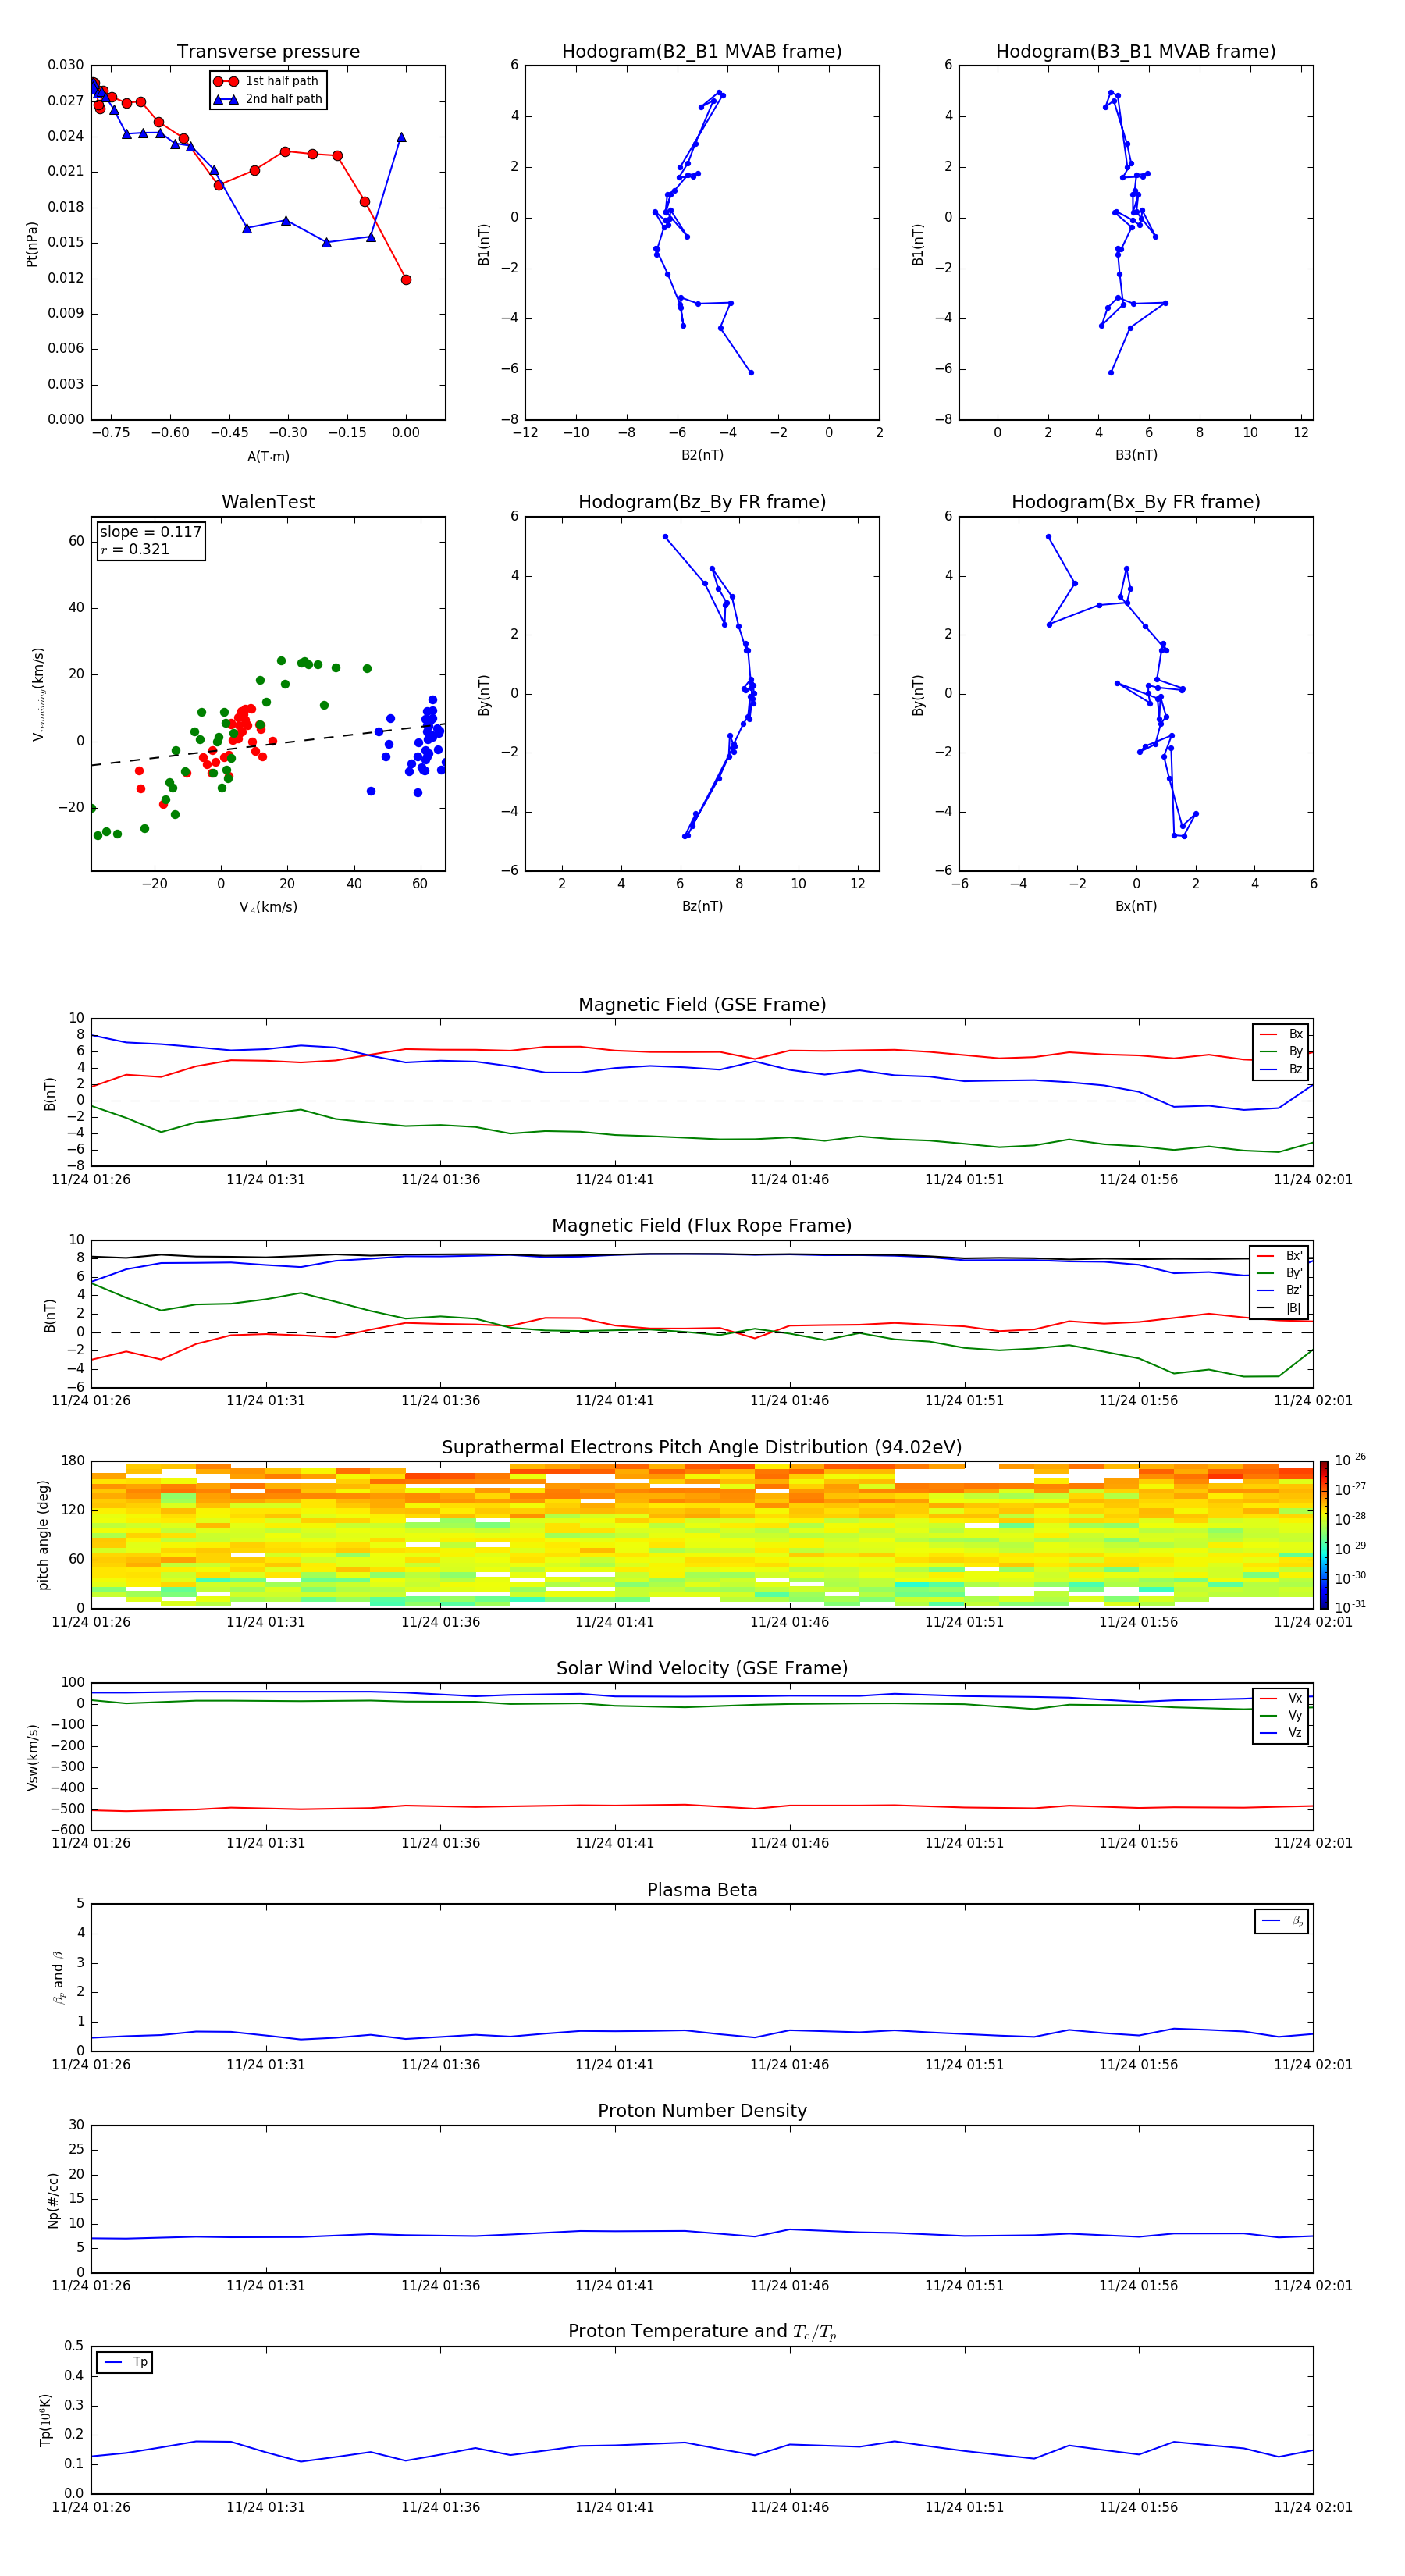Click the 'Hodogram(B3_B1 MVAB frame)' title

(x=1136, y=52)
